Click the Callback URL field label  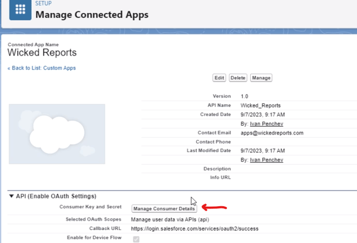coord(105,228)
